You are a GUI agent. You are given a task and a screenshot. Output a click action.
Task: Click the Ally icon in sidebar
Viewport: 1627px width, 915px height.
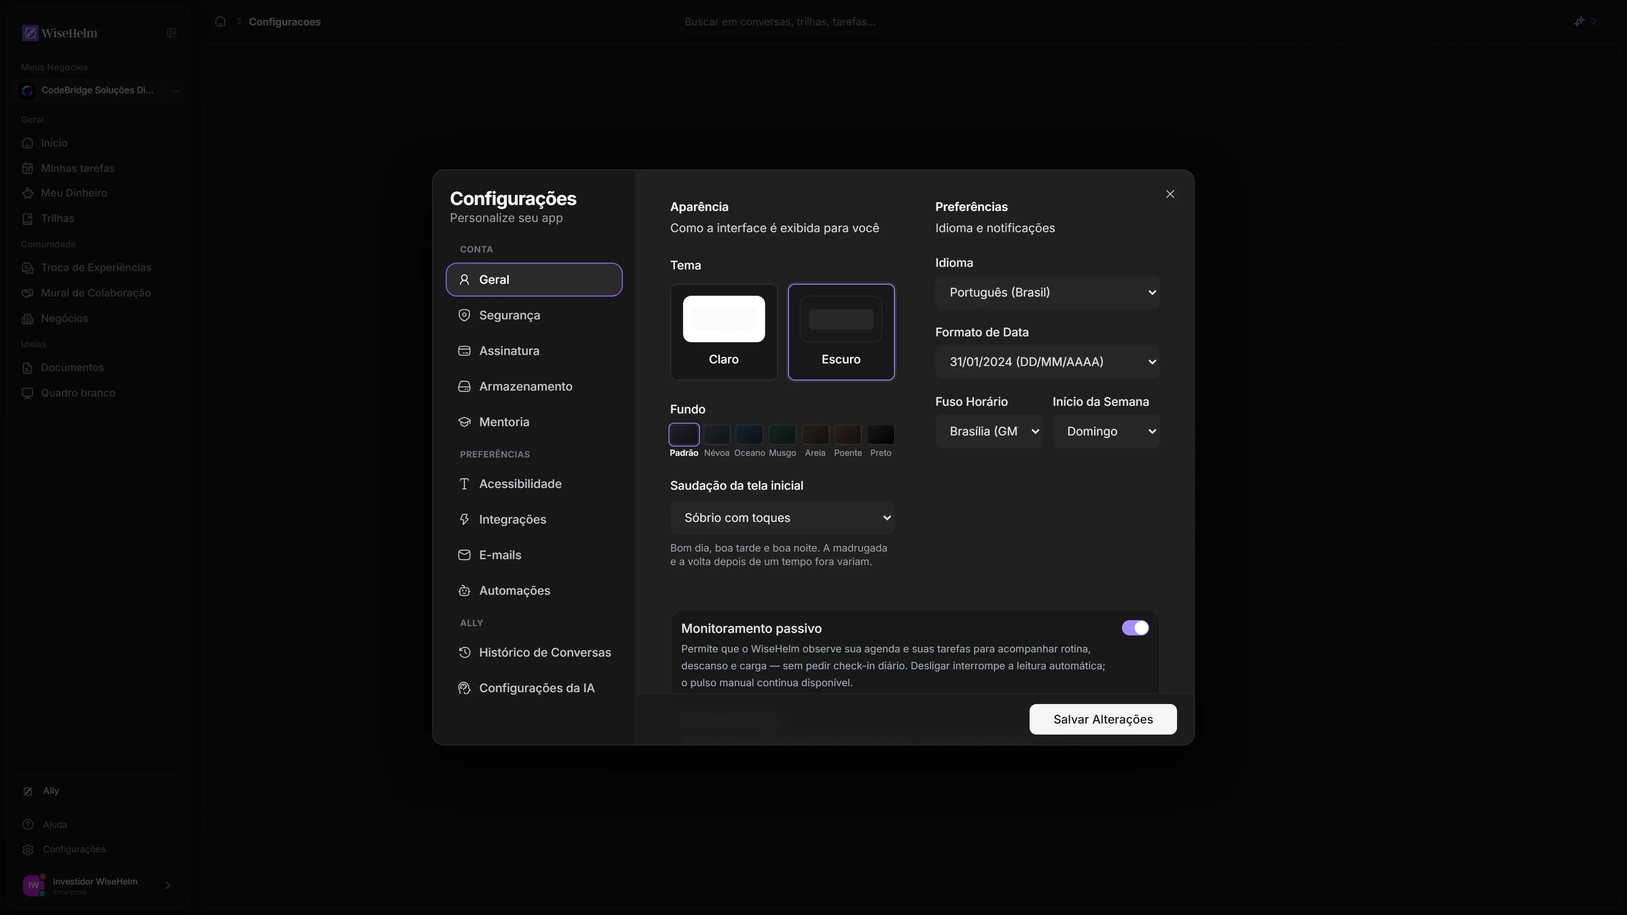tap(28, 791)
